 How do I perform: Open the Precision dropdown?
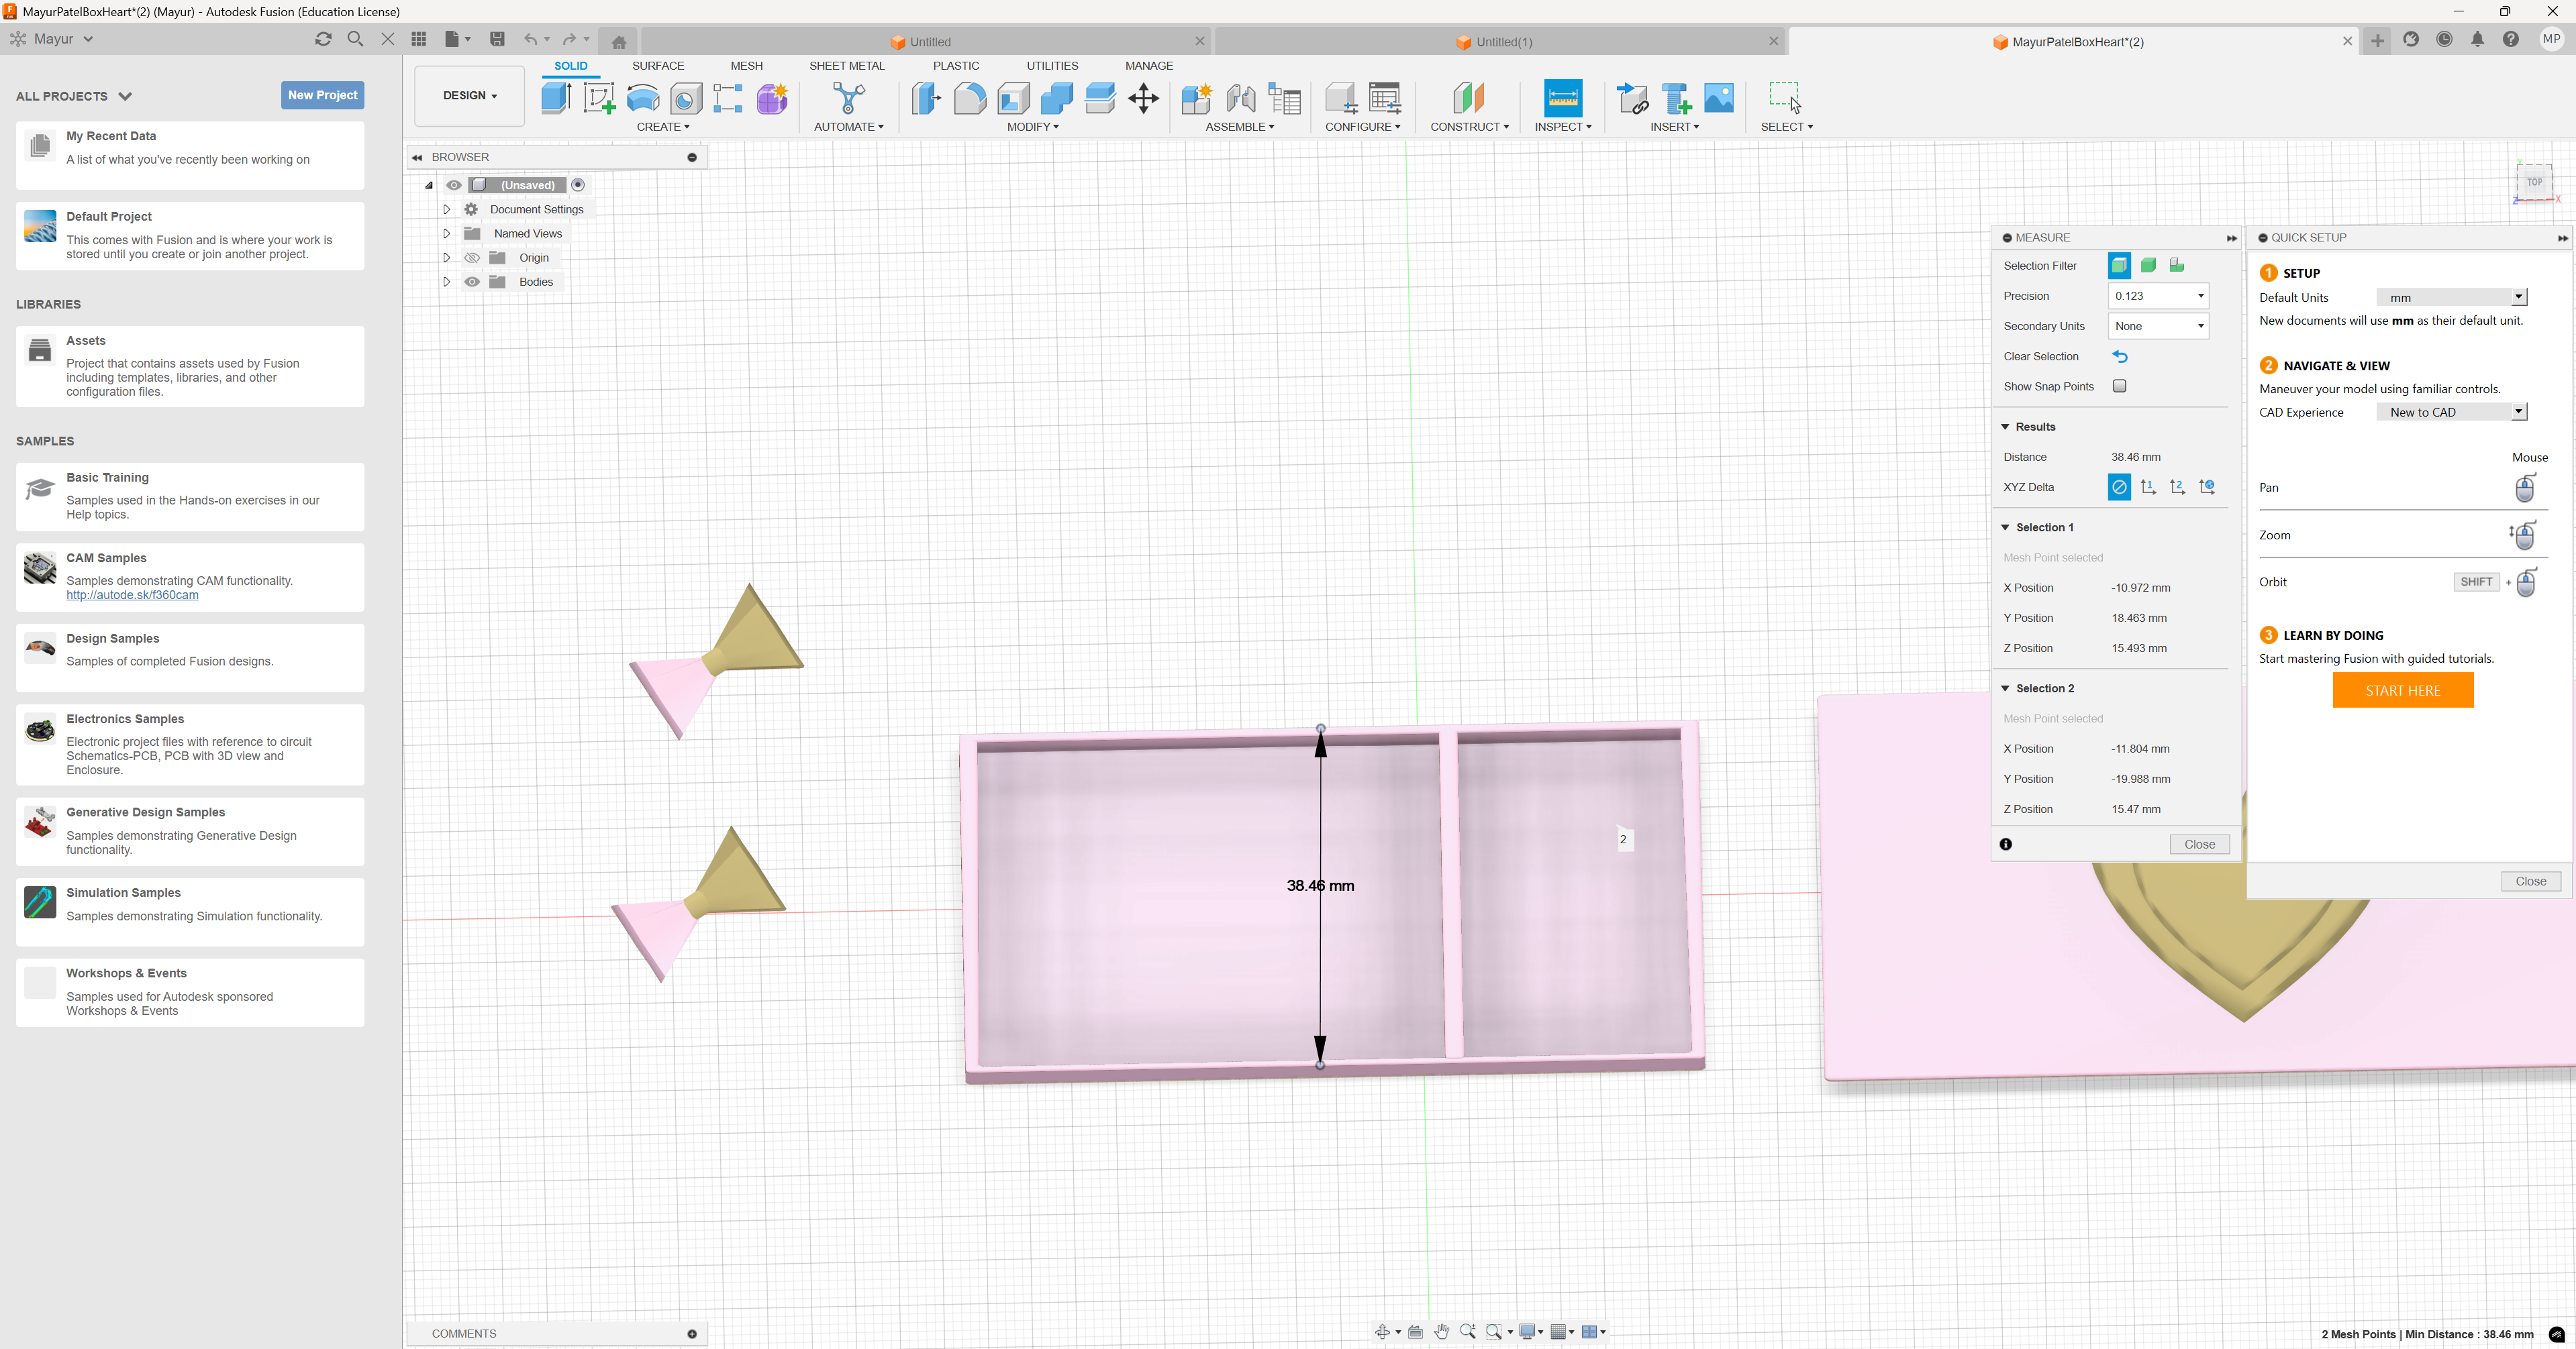coord(2158,296)
